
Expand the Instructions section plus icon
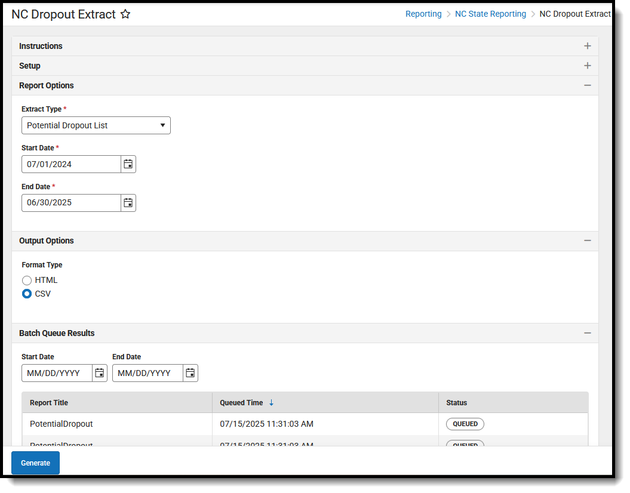pyautogui.click(x=588, y=46)
